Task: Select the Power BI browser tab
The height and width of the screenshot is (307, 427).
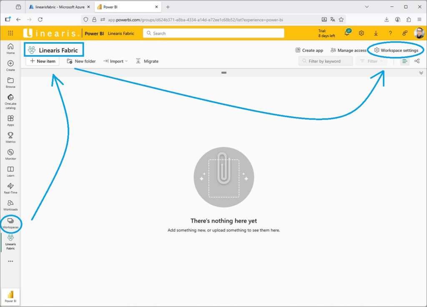Action: 127,7
